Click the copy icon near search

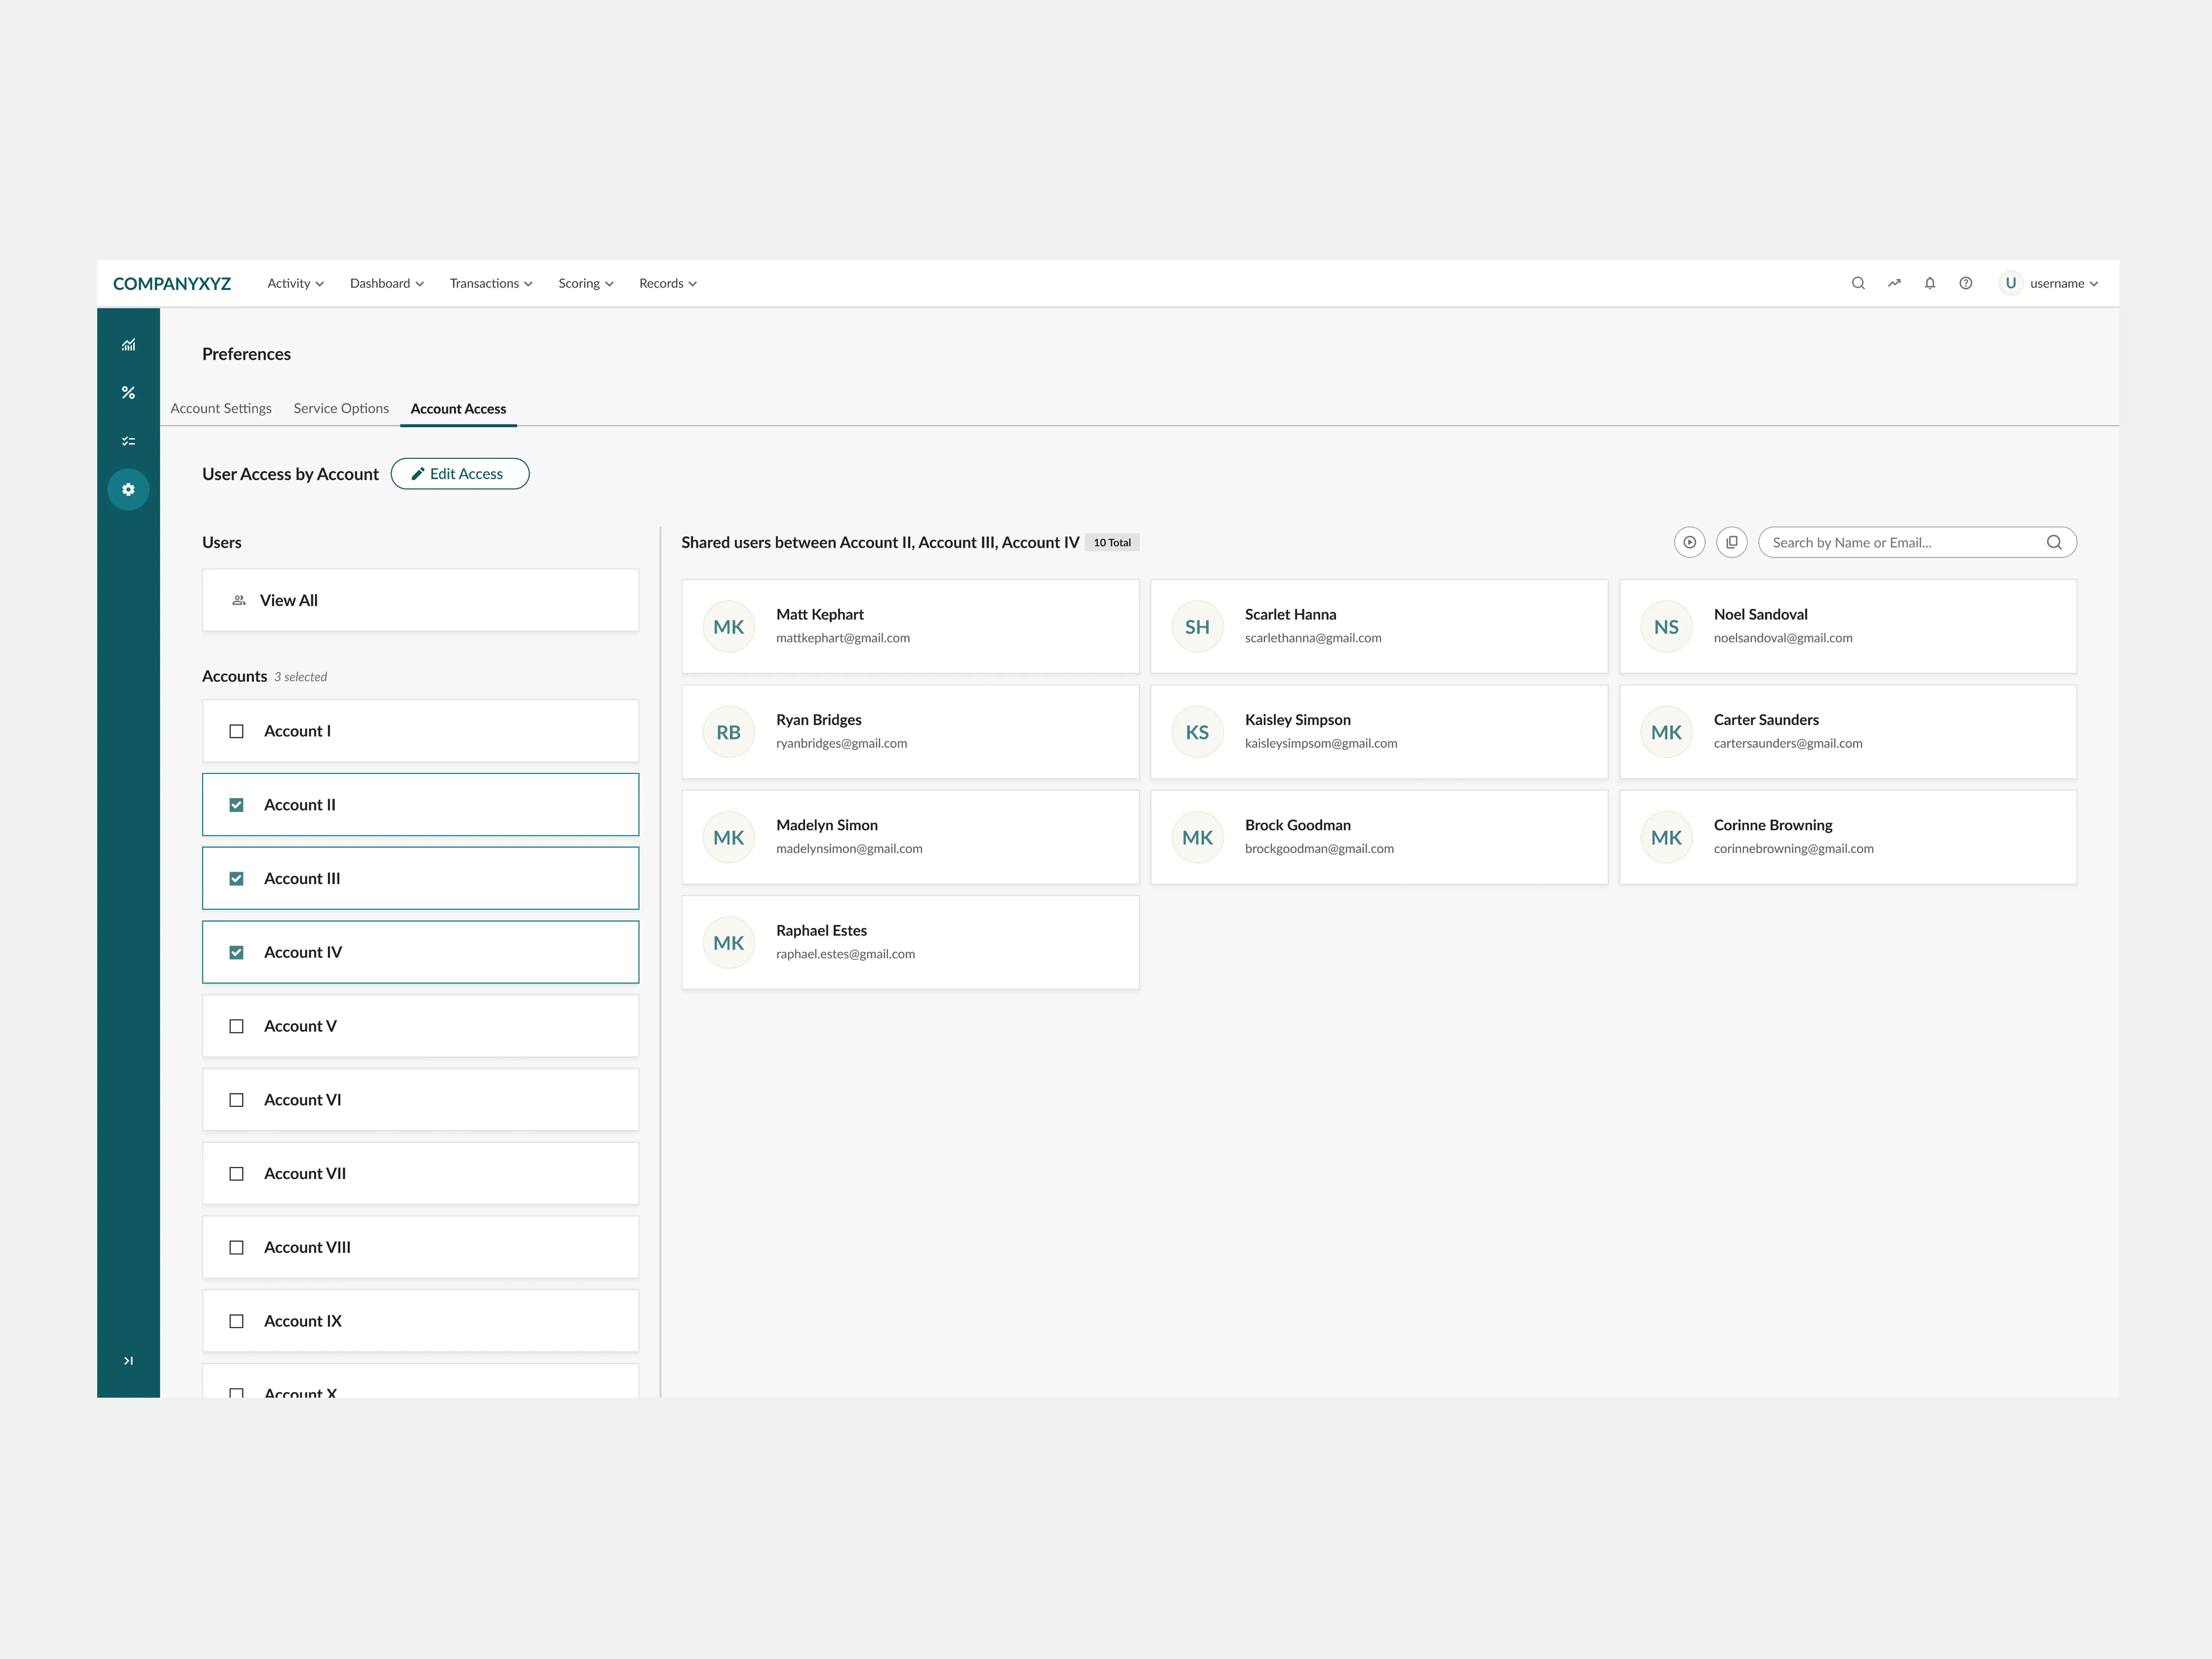1732,542
